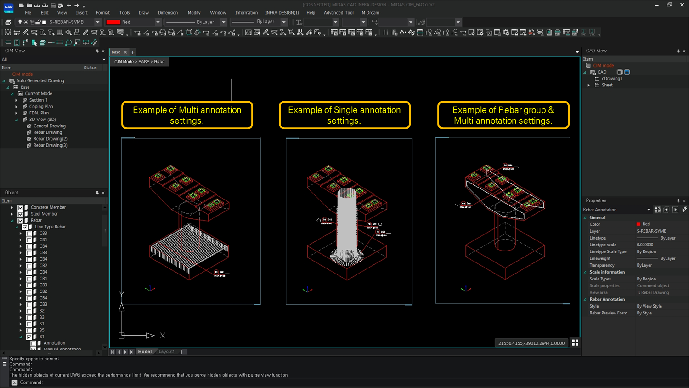This screenshot has height=388, width=689.
Task: Click the EVL tool icon on the toolbar
Action: (x=593, y=32)
